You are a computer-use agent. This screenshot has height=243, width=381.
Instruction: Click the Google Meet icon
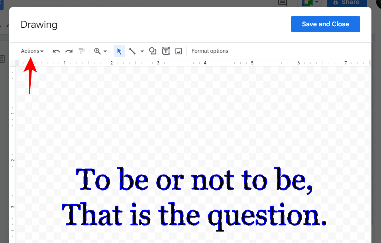click(x=307, y=3)
